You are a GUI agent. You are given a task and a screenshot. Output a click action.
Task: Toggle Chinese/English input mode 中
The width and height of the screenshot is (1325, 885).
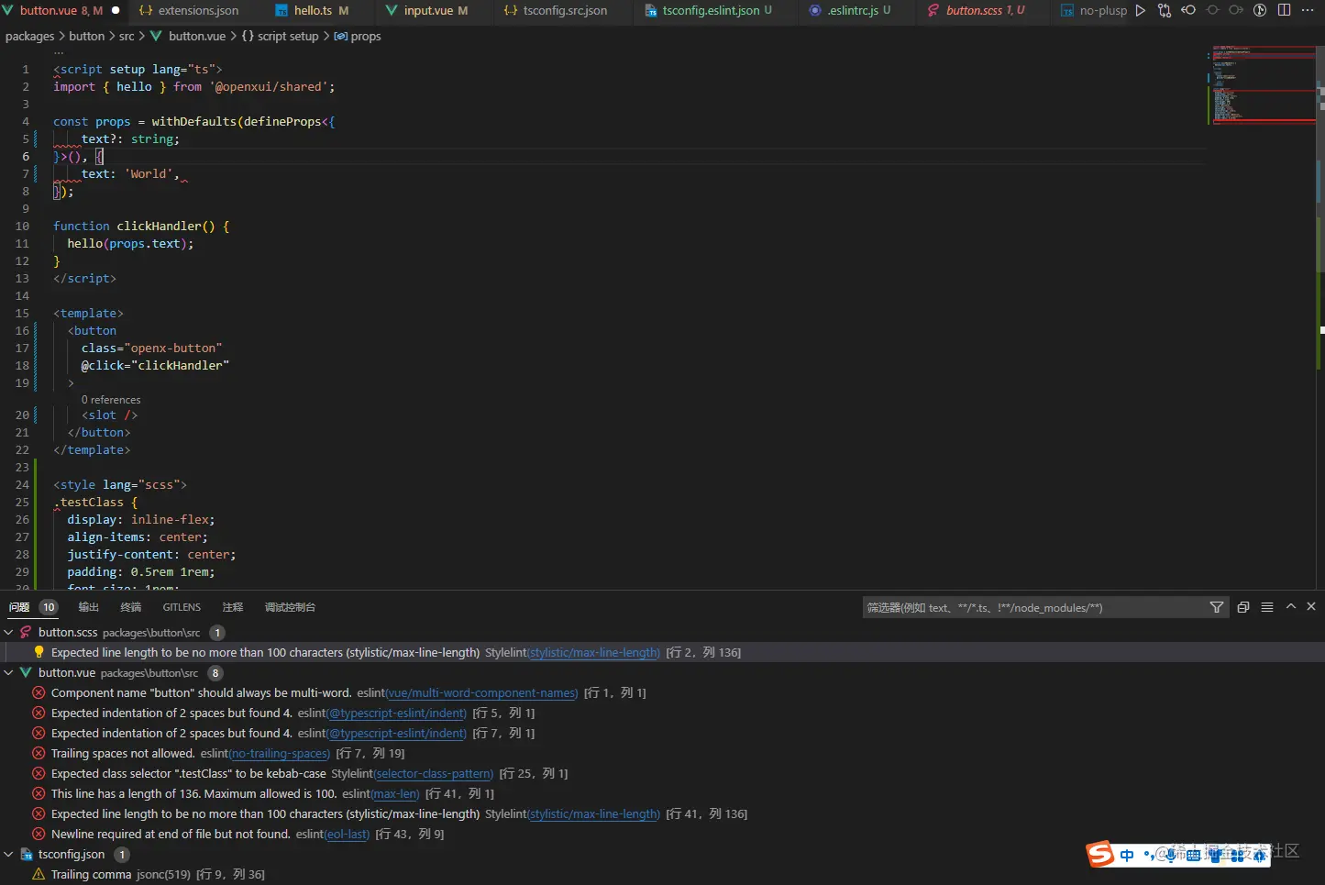(1127, 855)
